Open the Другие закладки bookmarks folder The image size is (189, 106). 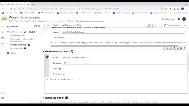click(181, 13)
